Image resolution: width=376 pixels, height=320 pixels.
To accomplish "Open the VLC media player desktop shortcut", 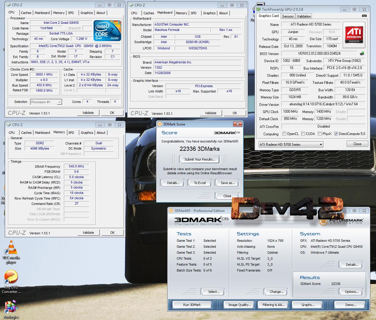I will point(11,251).
